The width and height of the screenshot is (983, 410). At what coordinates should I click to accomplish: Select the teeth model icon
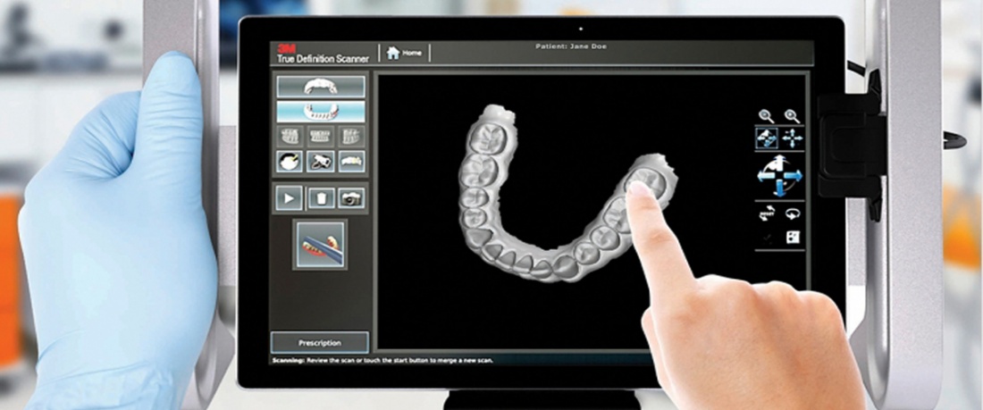[352, 162]
